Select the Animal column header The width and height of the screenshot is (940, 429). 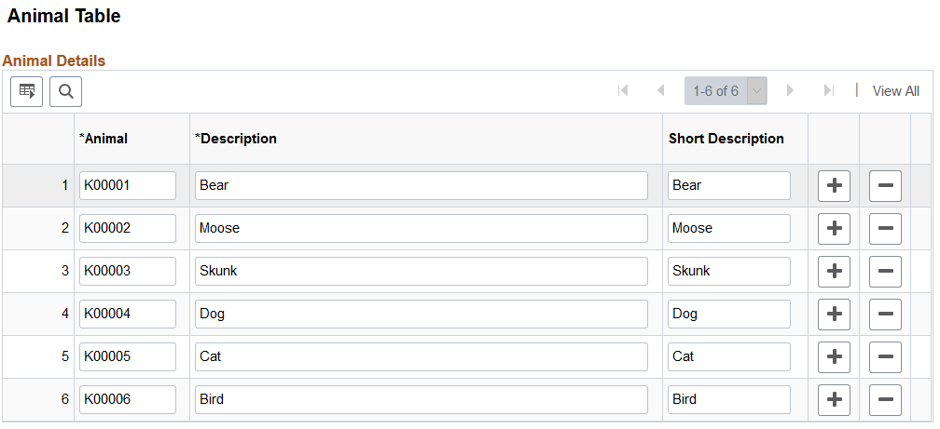pos(105,139)
